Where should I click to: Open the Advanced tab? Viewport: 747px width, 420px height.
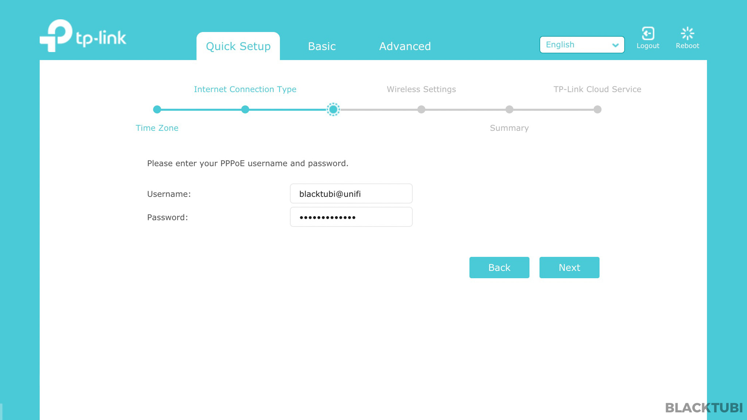pyautogui.click(x=405, y=46)
